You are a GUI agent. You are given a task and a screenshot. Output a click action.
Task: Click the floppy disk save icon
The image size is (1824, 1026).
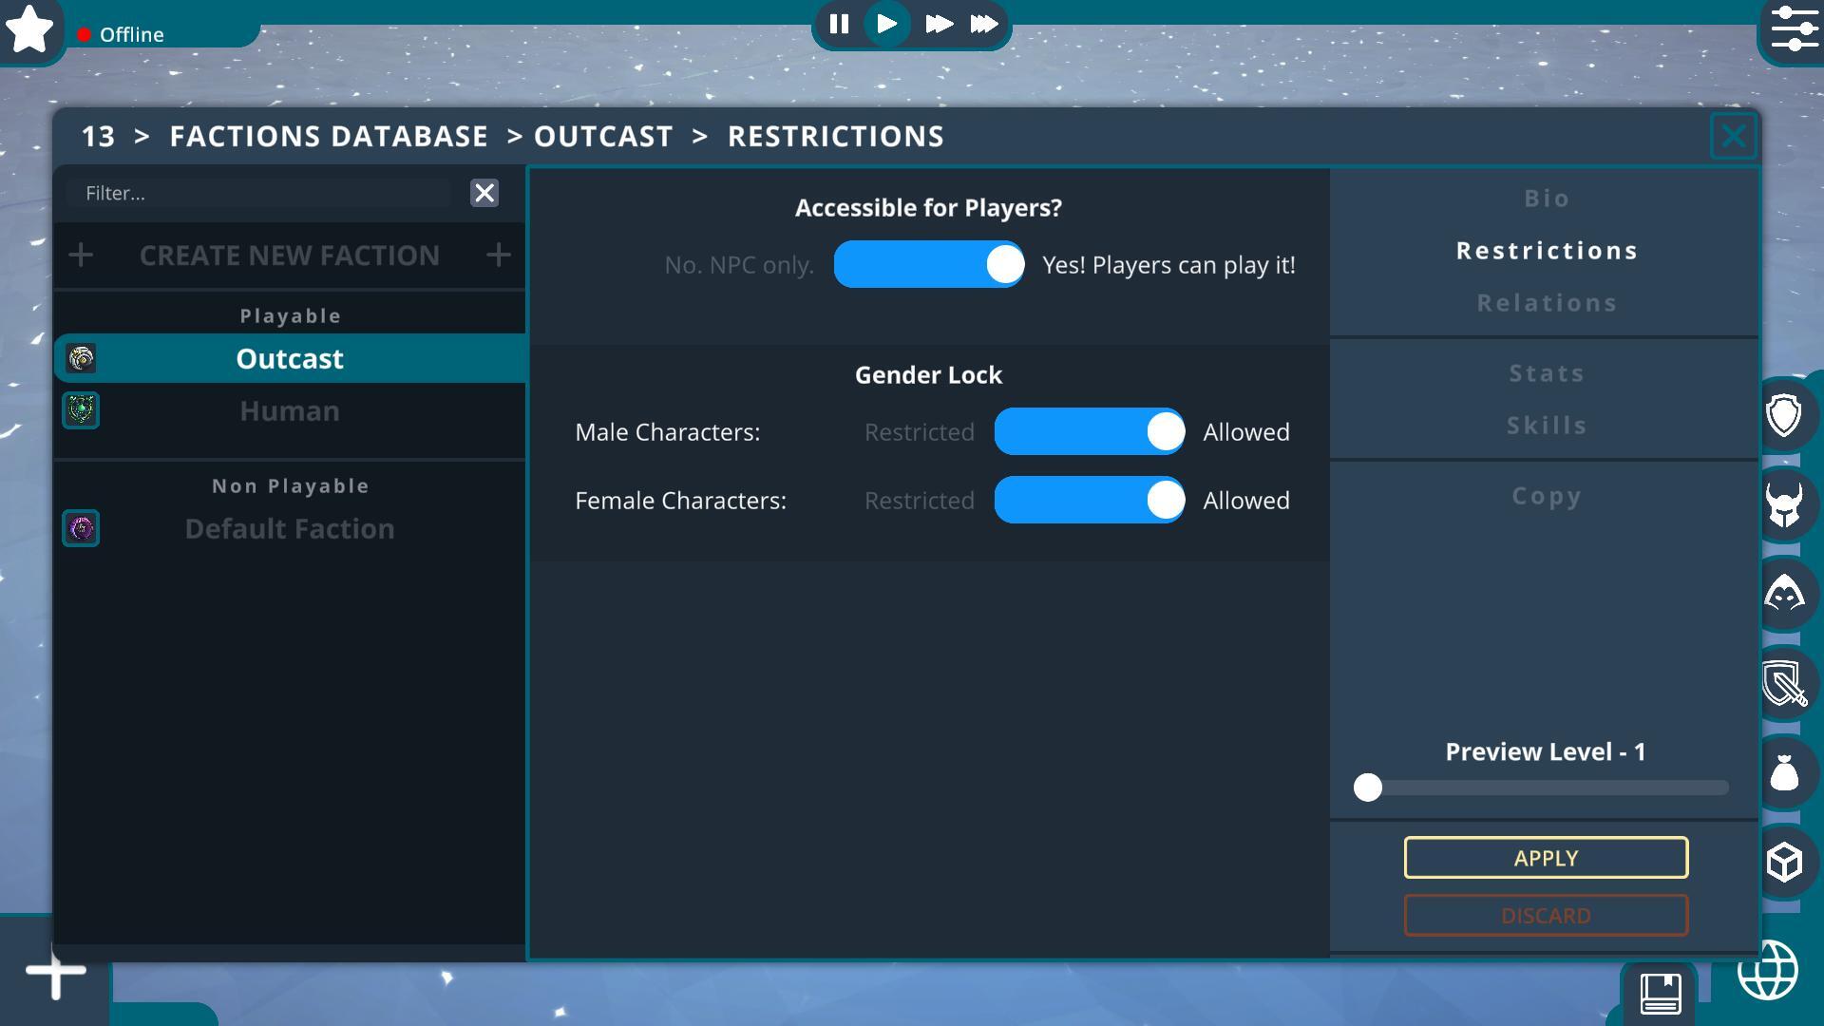[1661, 994]
